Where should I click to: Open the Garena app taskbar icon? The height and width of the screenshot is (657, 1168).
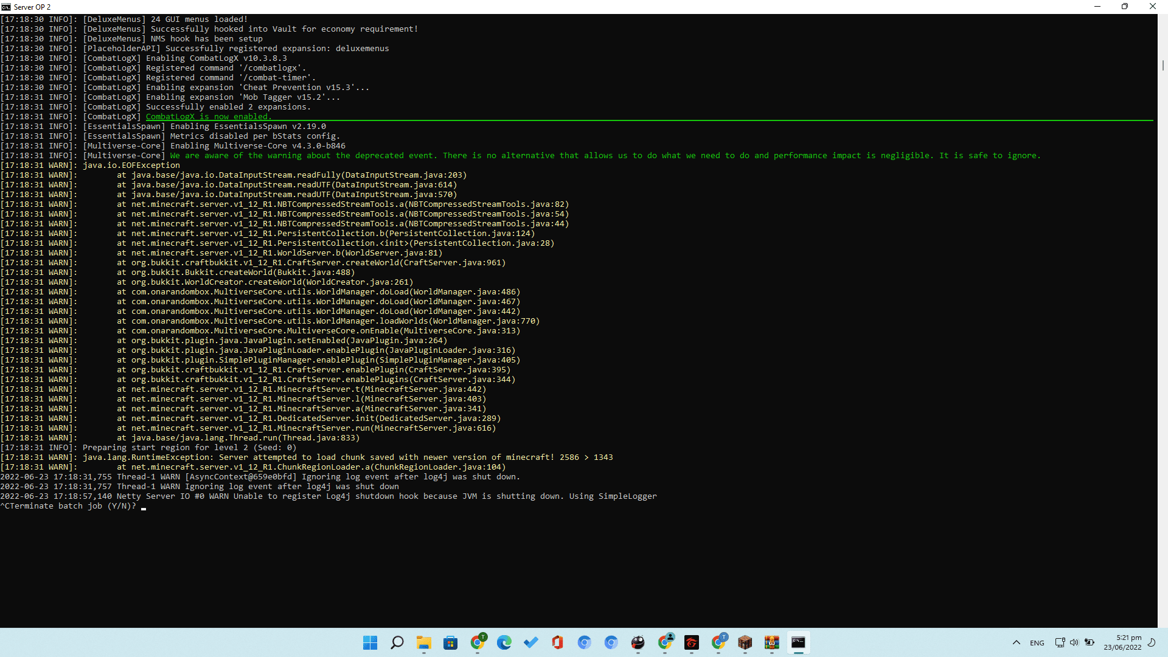(691, 642)
